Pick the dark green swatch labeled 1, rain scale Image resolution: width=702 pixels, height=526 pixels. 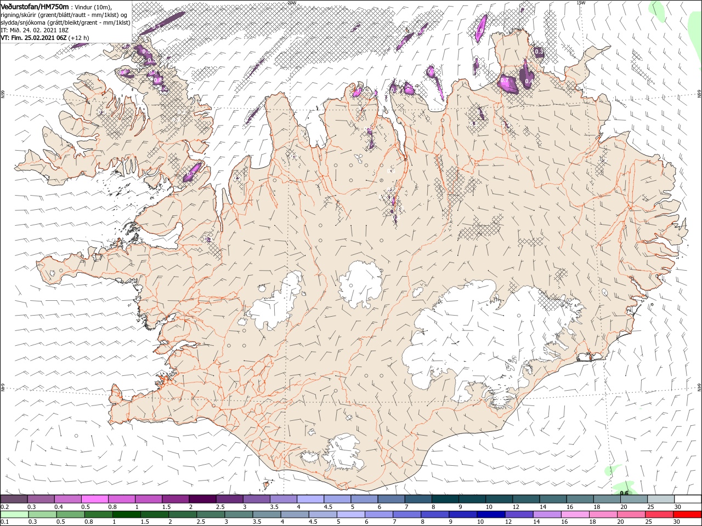point(126,514)
